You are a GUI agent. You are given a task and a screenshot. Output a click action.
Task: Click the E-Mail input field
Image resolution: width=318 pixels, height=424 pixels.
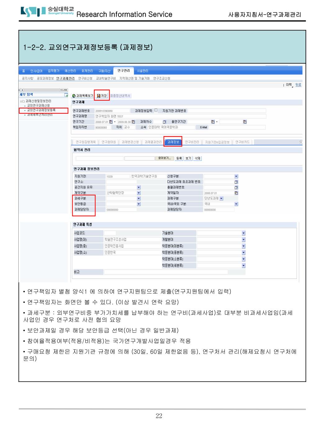click(x=237, y=127)
